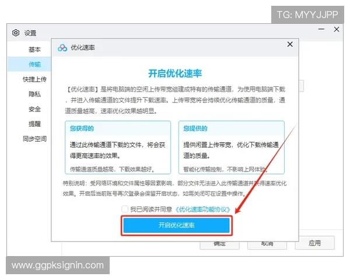
Task: Click the 取消 button in settings window
Action: coord(267,245)
